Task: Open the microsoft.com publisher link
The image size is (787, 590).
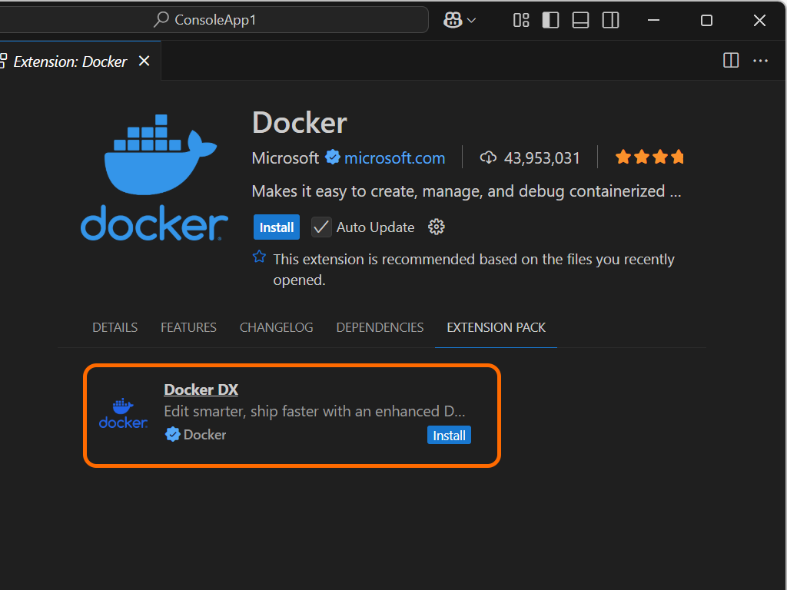Action: click(394, 157)
